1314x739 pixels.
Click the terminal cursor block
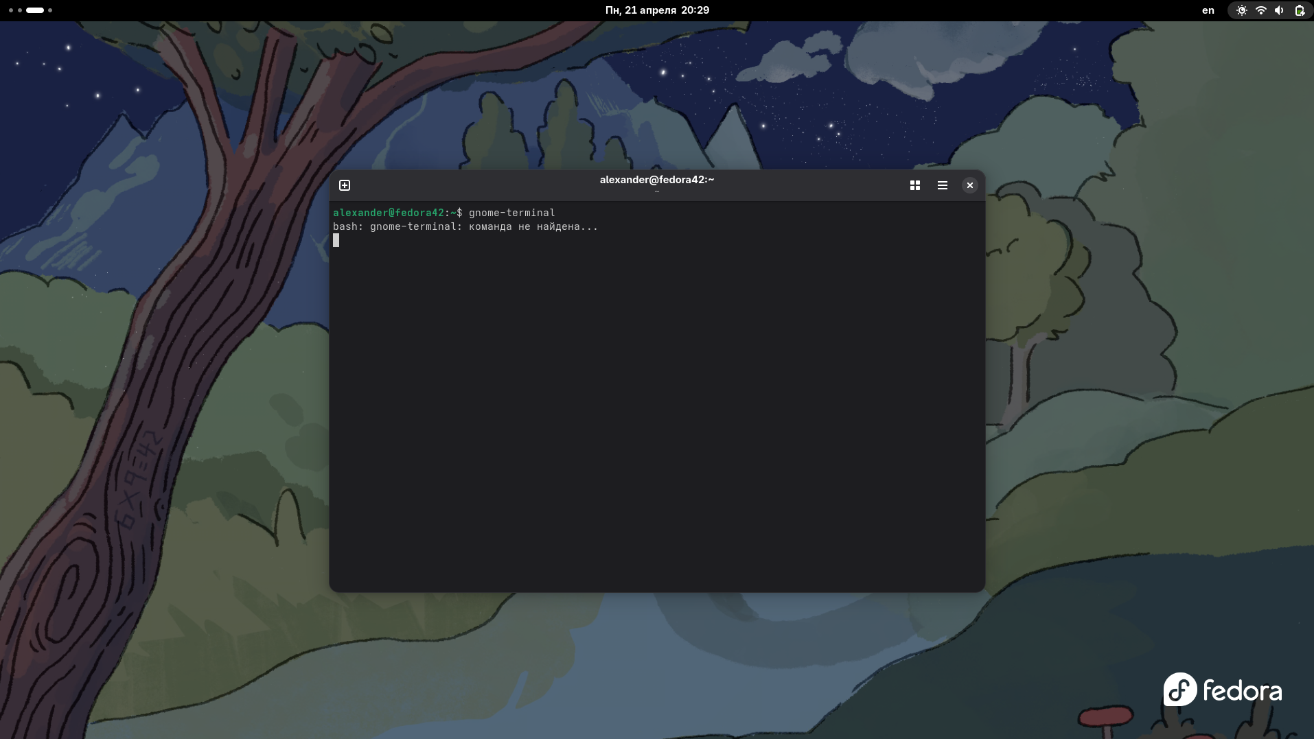point(336,240)
